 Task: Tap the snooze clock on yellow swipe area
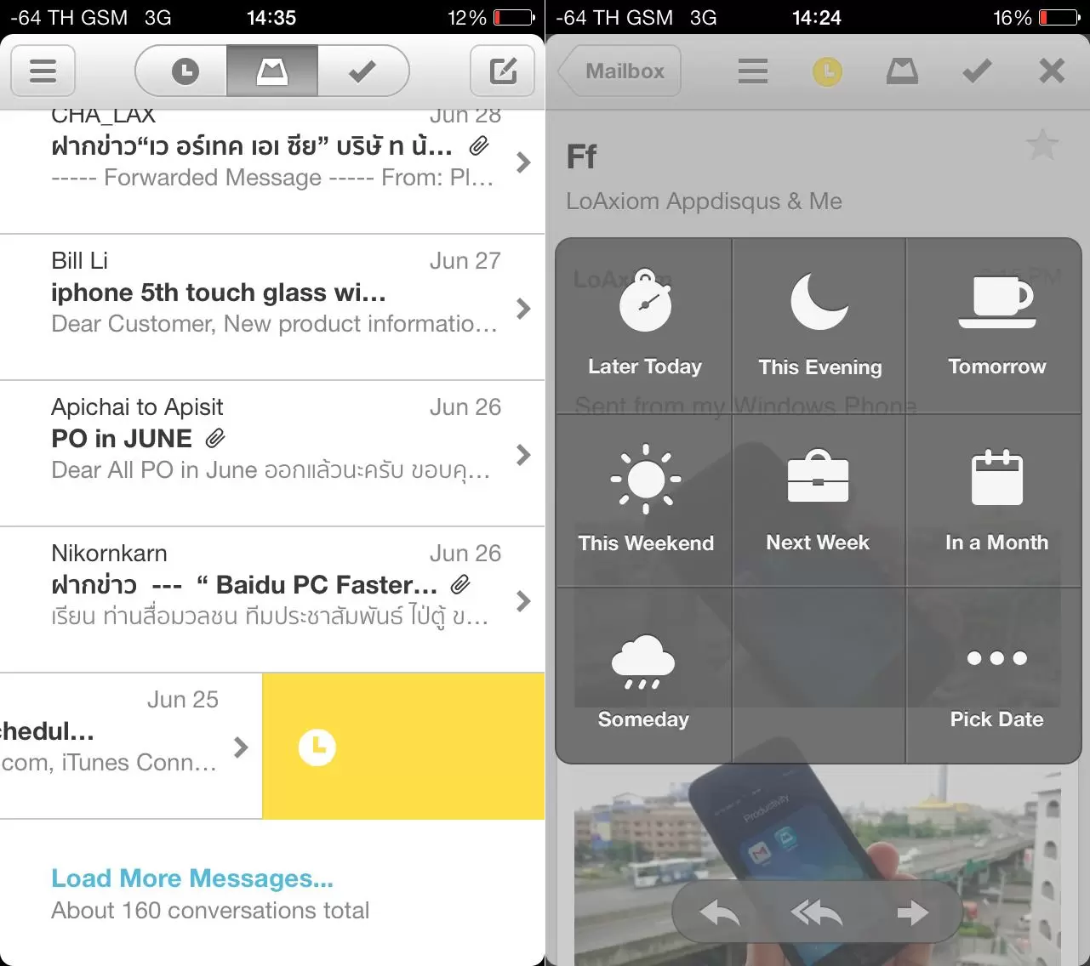(x=317, y=747)
